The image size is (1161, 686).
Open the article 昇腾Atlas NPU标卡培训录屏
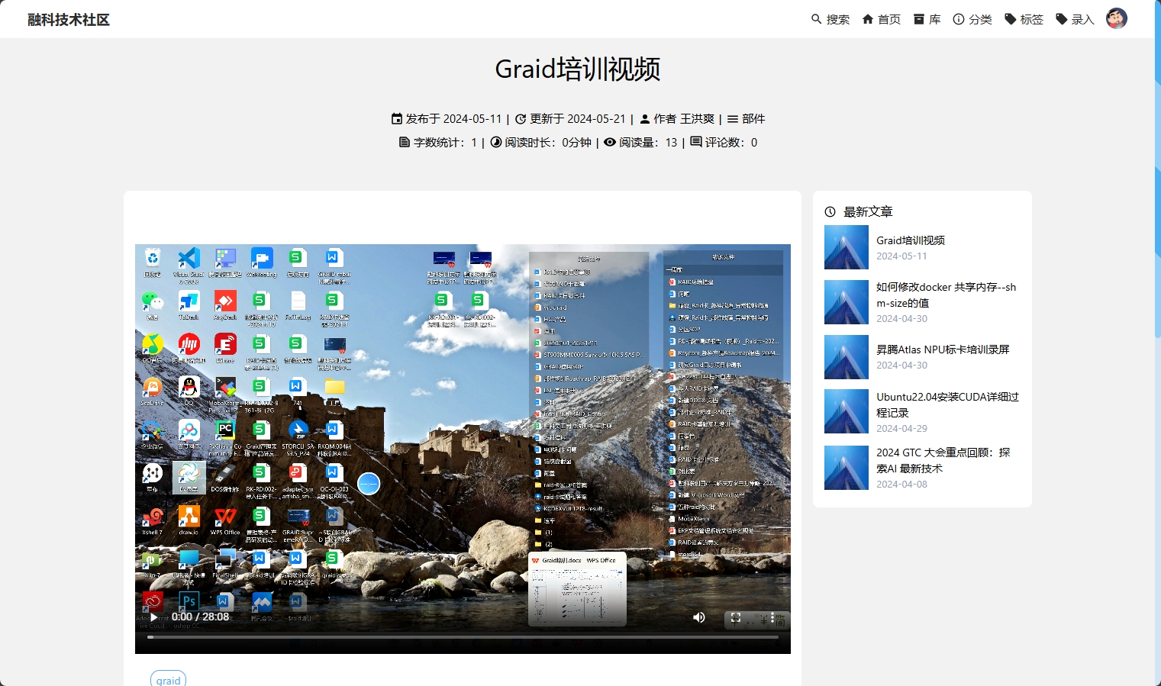click(x=943, y=349)
